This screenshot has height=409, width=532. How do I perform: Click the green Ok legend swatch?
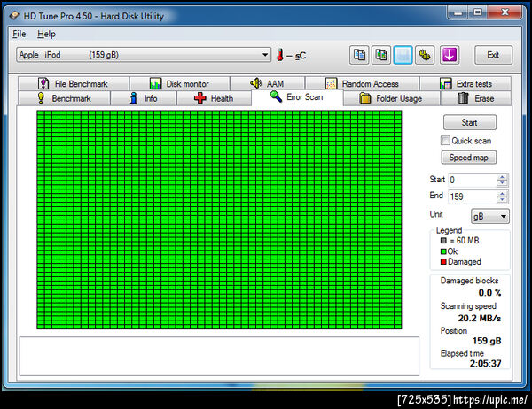[x=443, y=251]
